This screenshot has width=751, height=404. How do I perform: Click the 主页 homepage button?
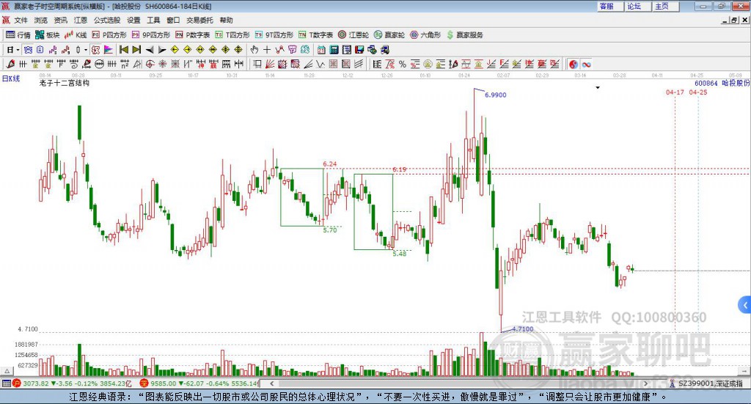click(665, 6)
